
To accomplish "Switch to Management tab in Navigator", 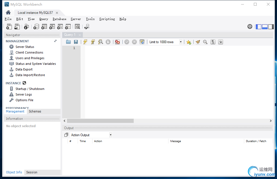I will coord(15,111).
